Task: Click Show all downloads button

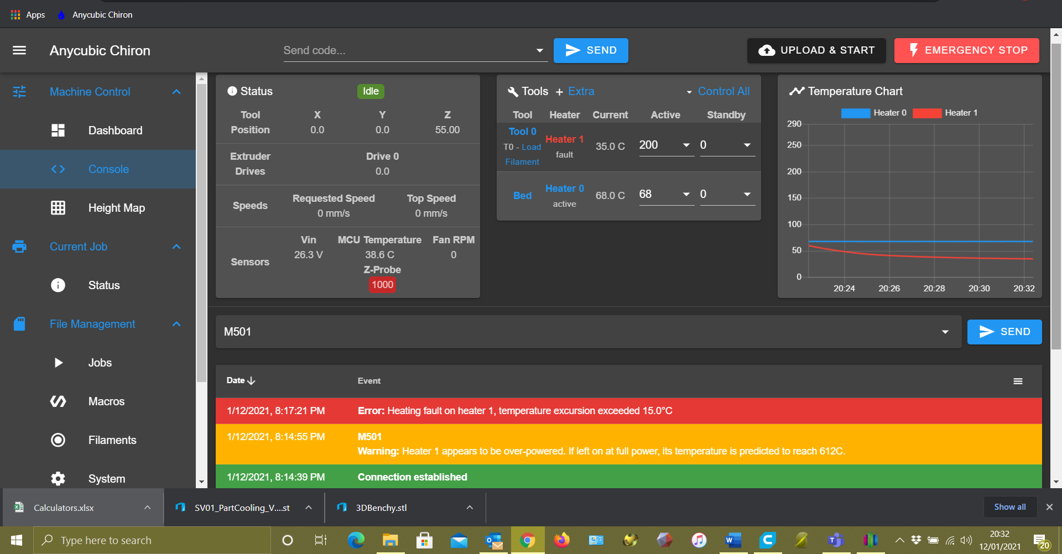Action: 1010,507
